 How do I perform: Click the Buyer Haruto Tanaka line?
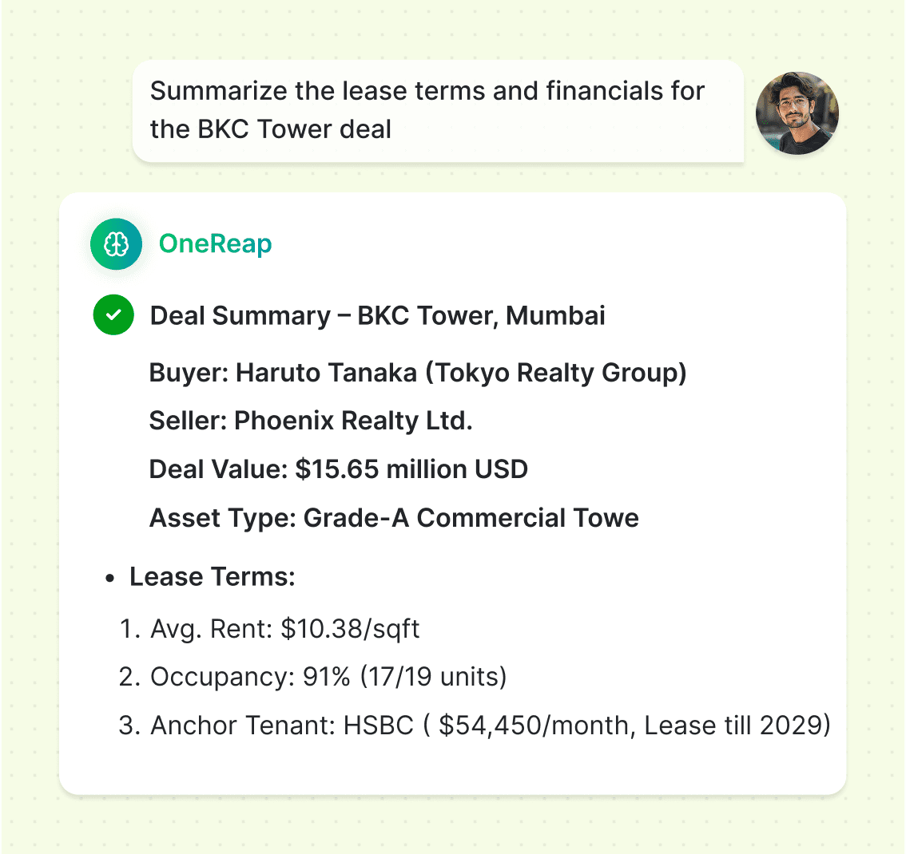click(x=417, y=373)
